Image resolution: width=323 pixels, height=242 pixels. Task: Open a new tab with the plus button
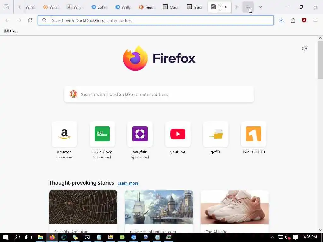[x=248, y=7]
